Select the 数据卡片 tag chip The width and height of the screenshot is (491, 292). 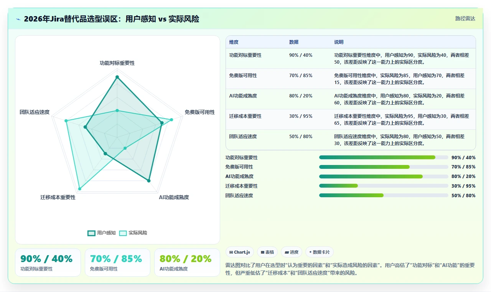tap(319, 252)
